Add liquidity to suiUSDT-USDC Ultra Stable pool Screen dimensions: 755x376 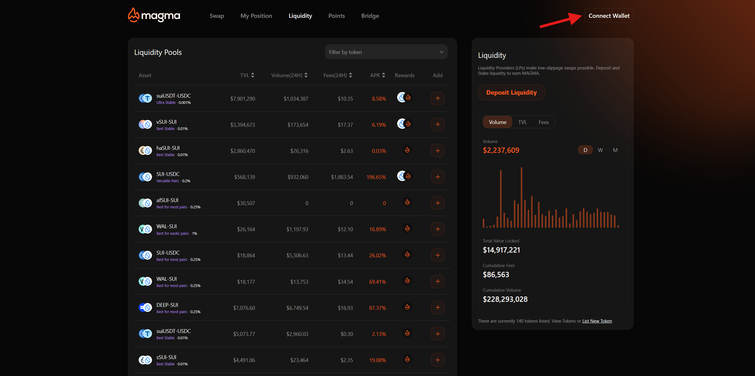point(438,99)
